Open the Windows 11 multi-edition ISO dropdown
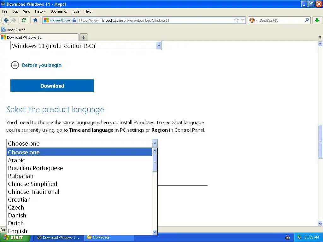The width and height of the screenshot is (323, 242). pos(86,46)
